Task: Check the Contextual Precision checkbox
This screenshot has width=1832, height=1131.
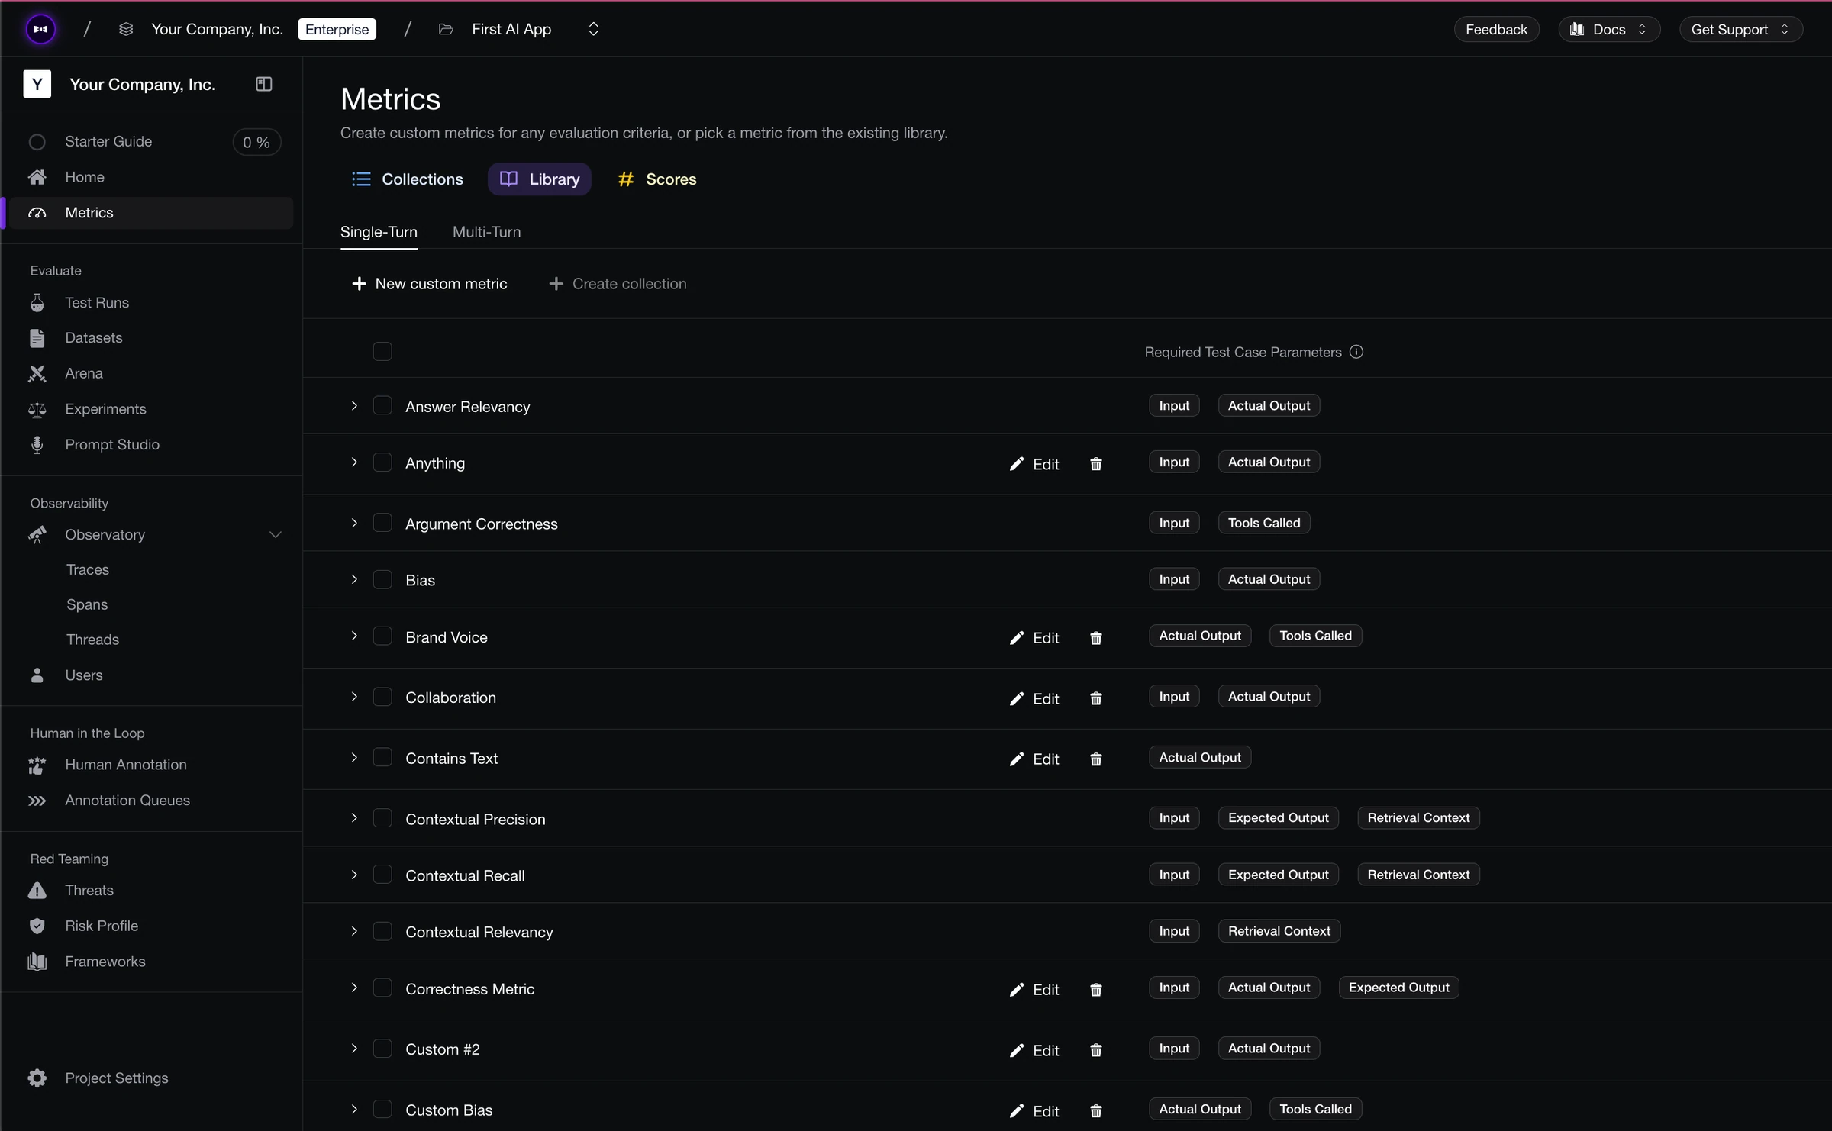Action: pyautogui.click(x=382, y=818)
